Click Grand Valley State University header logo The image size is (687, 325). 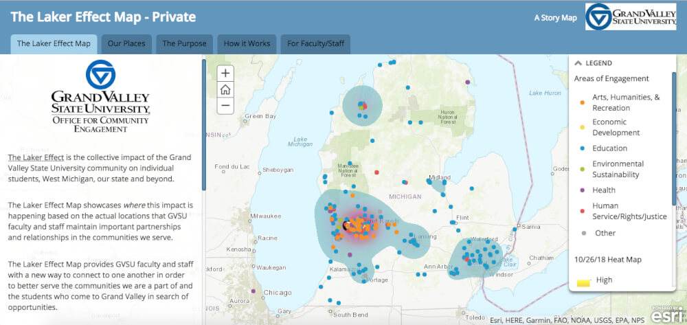(x=631, y=17)
